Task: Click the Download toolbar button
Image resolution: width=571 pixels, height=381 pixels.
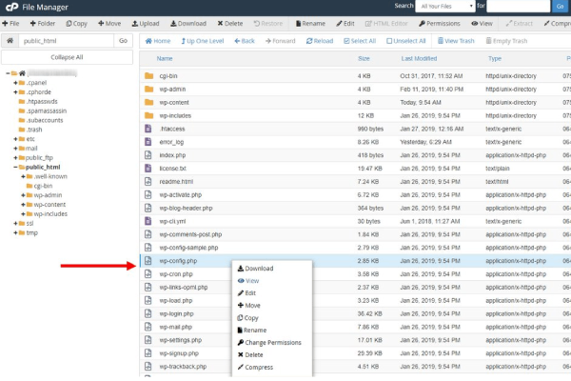Action: click(x=187, y=22)
